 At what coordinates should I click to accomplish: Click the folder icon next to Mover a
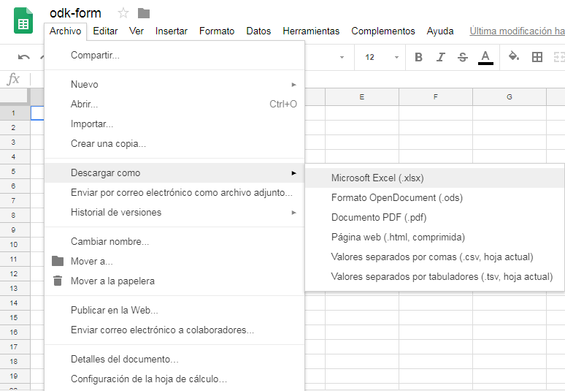(58, 261)
